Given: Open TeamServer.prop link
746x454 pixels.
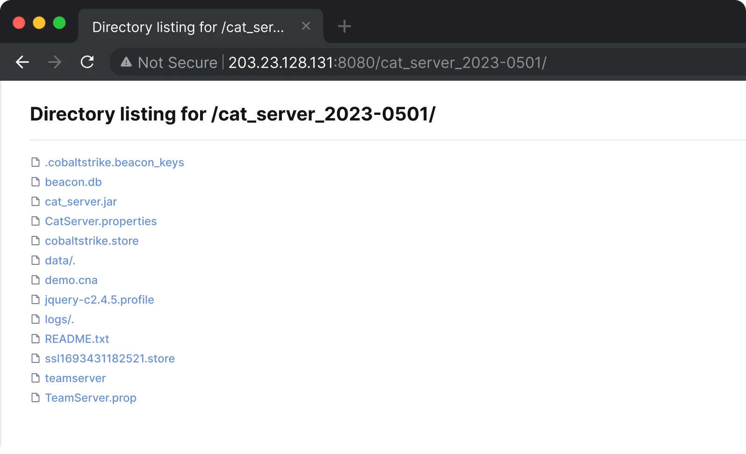Looking at the screenshot, I should point(91,398).
